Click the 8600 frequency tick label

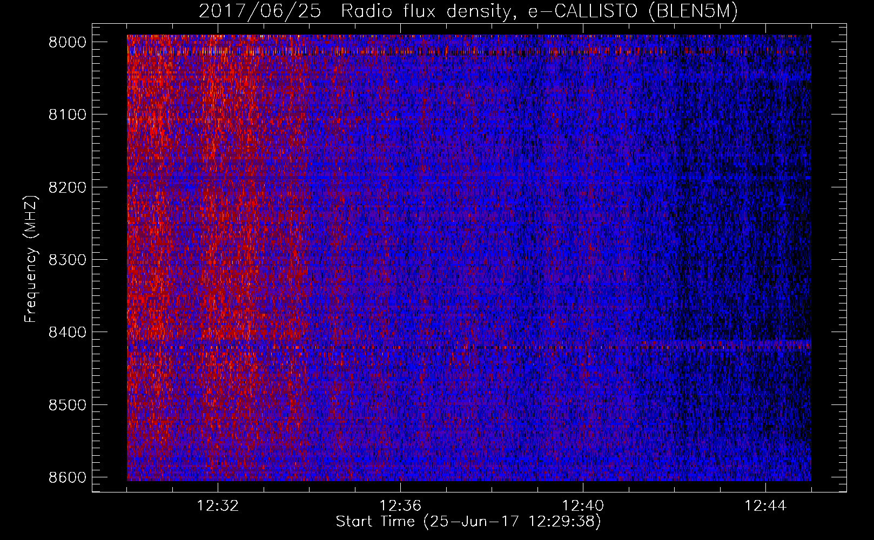coord(68,477)
